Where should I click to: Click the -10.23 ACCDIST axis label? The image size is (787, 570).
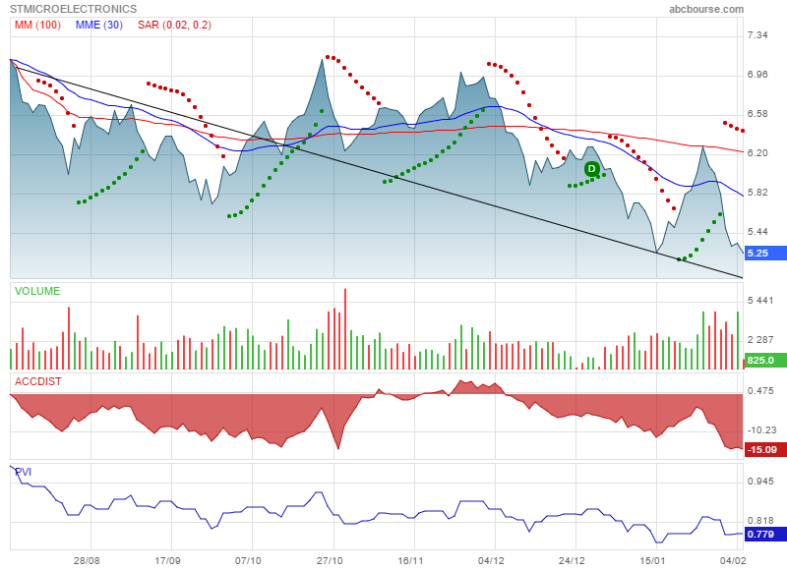point(761,430)
